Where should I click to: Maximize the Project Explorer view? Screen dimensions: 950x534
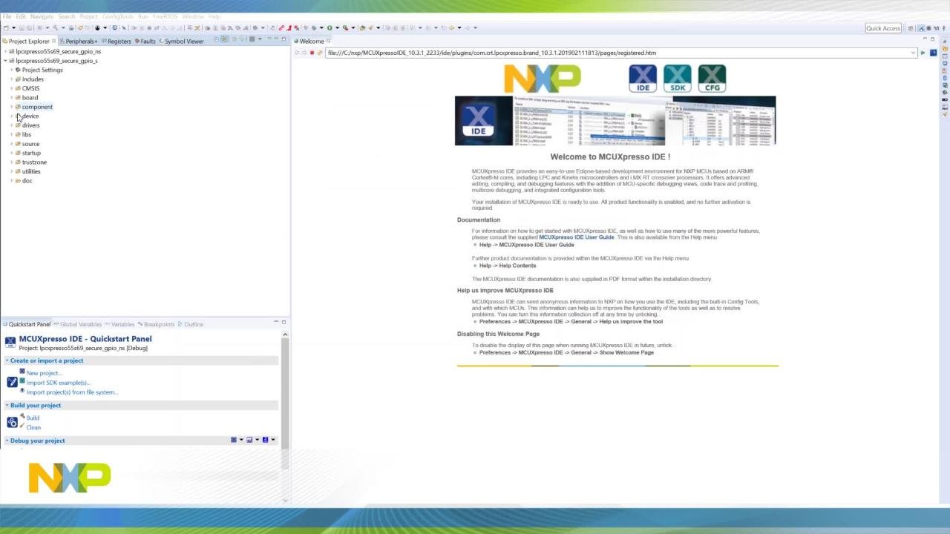point(284,39)
